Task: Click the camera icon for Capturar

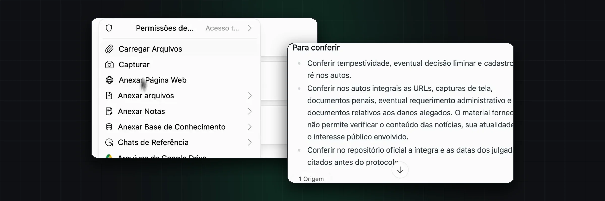Action: (x=109, y=65)
